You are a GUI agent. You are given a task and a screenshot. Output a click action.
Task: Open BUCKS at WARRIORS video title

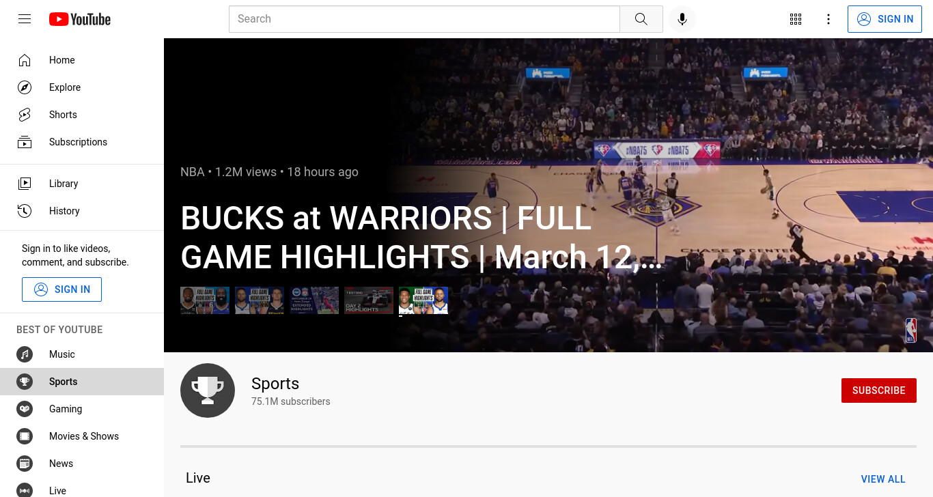pyautogui.click(x=421, y=238)
